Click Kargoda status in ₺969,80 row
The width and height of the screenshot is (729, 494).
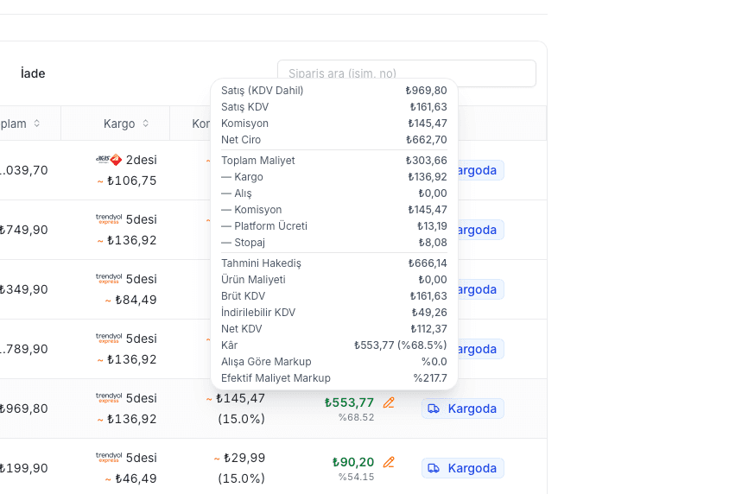pyautogui.click(x=463, y=408)
